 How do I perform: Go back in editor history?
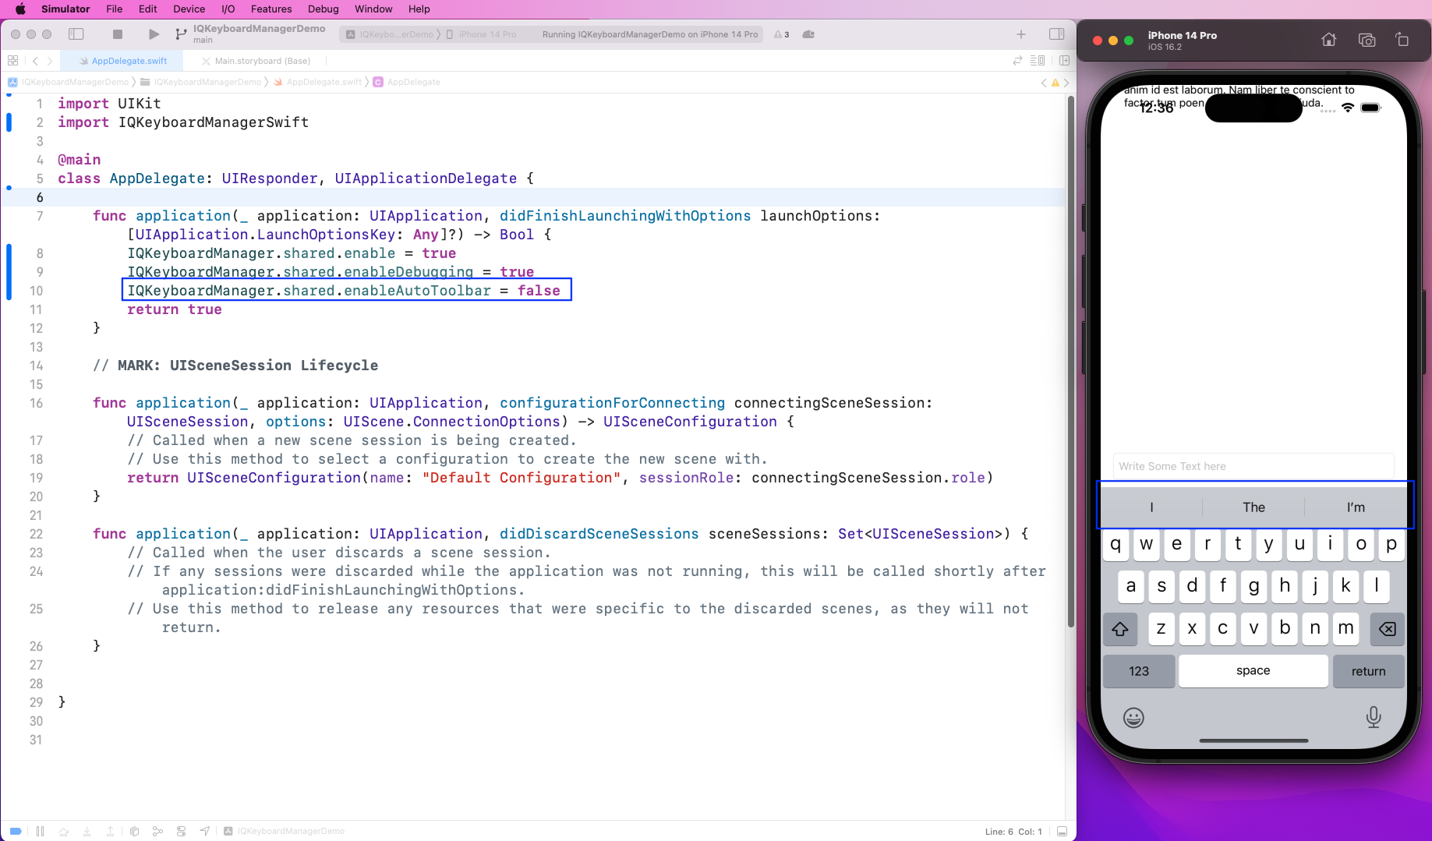(x=35, y=61)
